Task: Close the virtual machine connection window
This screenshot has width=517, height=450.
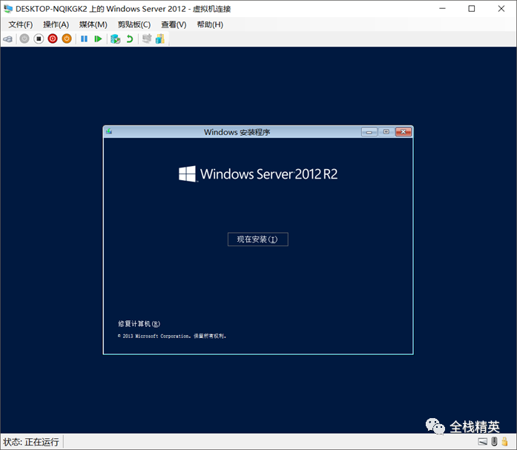Action: pos(501,9)
